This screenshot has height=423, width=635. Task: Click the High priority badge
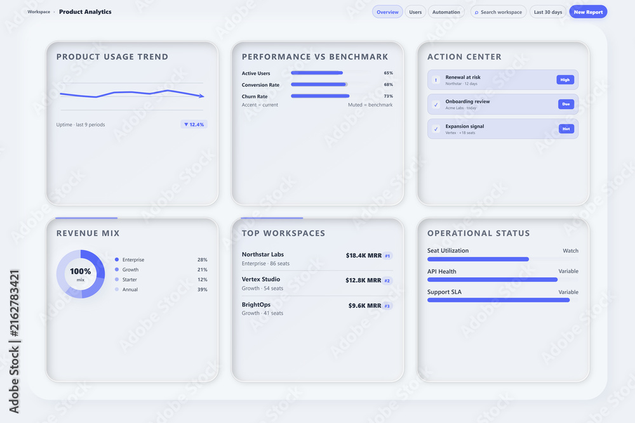(x=565, y=80)
